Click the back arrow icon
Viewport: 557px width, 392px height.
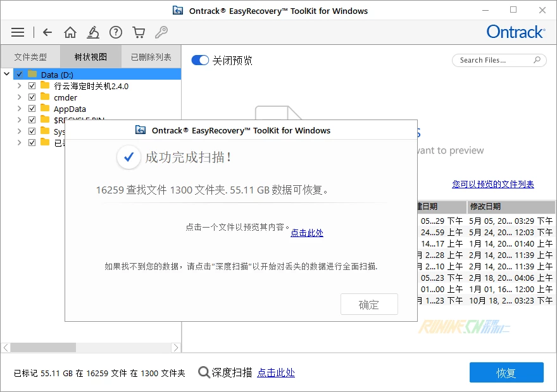[47, 32]
